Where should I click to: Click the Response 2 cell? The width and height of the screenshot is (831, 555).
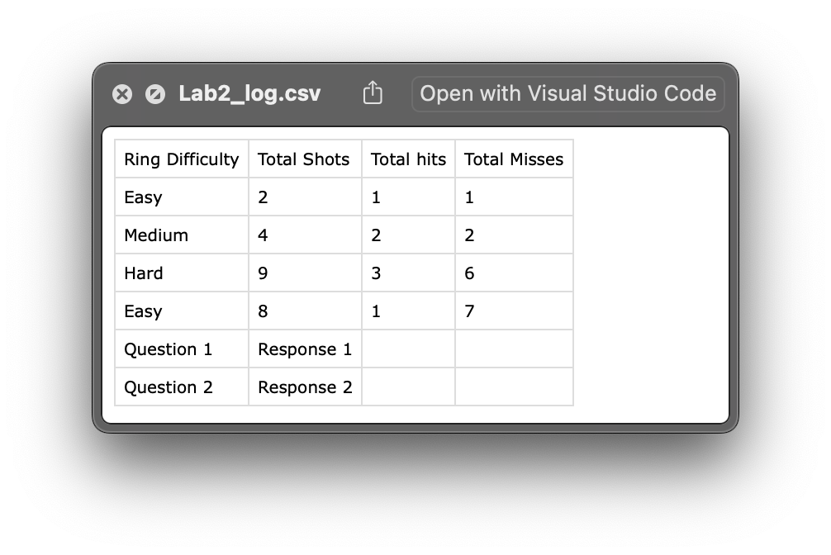(305, 387)
